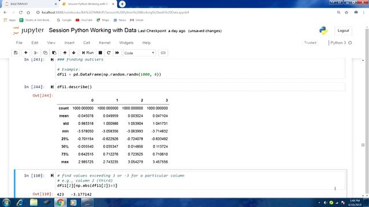
Task: Open the Maps bookmark
Action: [103, 20]
